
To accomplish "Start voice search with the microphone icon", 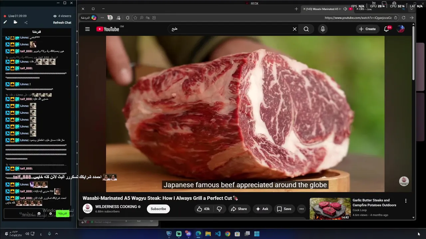I will coord(322,29).
